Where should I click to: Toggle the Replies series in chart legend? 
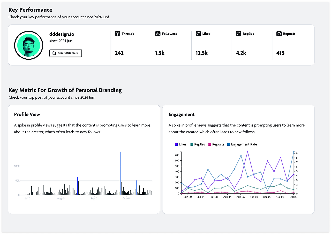pyautogui.click(x=198, y=144)
